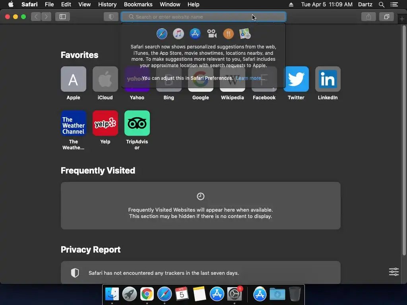Open the File menu
Image resolution: width=407 pixels, height=305 pixels.
[49, 4]
